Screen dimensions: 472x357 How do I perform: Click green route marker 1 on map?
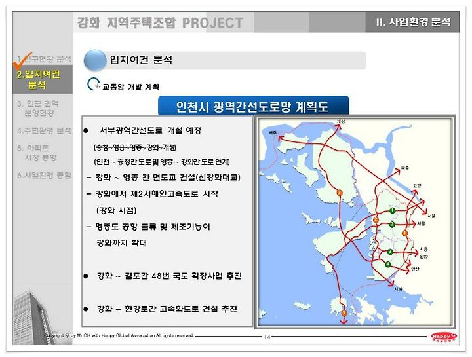(x=392, y=210)
